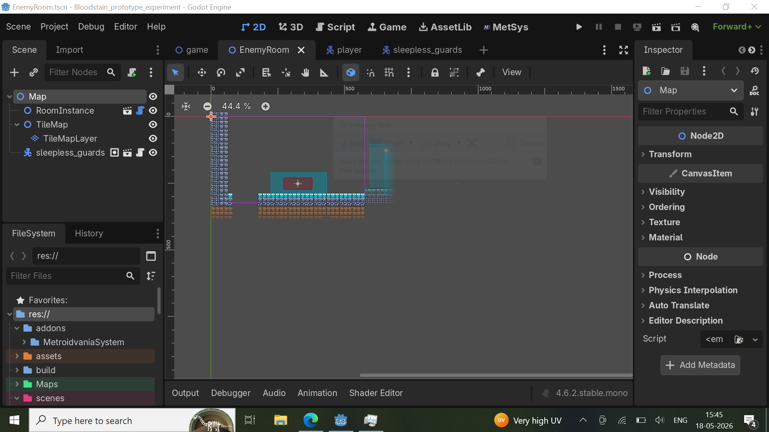769x432 pixels.
Task: Instantiate a child scene with link icon
Action: [34, 72]
